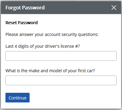Click the Continue button
This screenshot has width=122, height=110.
pos(18,98)
